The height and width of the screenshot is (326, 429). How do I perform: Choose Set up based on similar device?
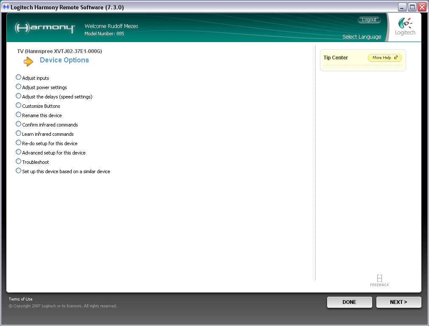pos(18,170)
